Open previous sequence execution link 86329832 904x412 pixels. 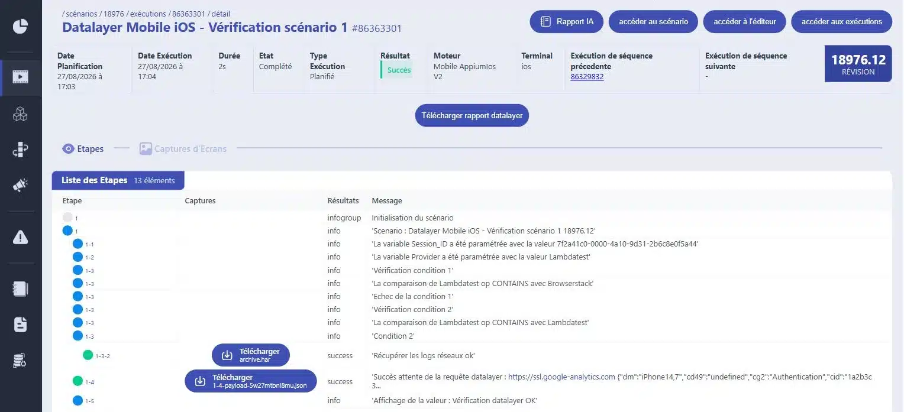(587, 77)
